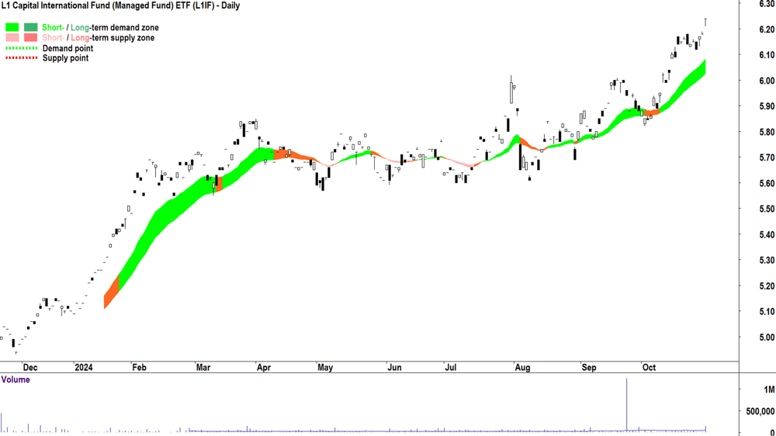This screenshot has height=436, width=776.
Task: Click the Volume panel heading
Action: click(x=16, y=379)
